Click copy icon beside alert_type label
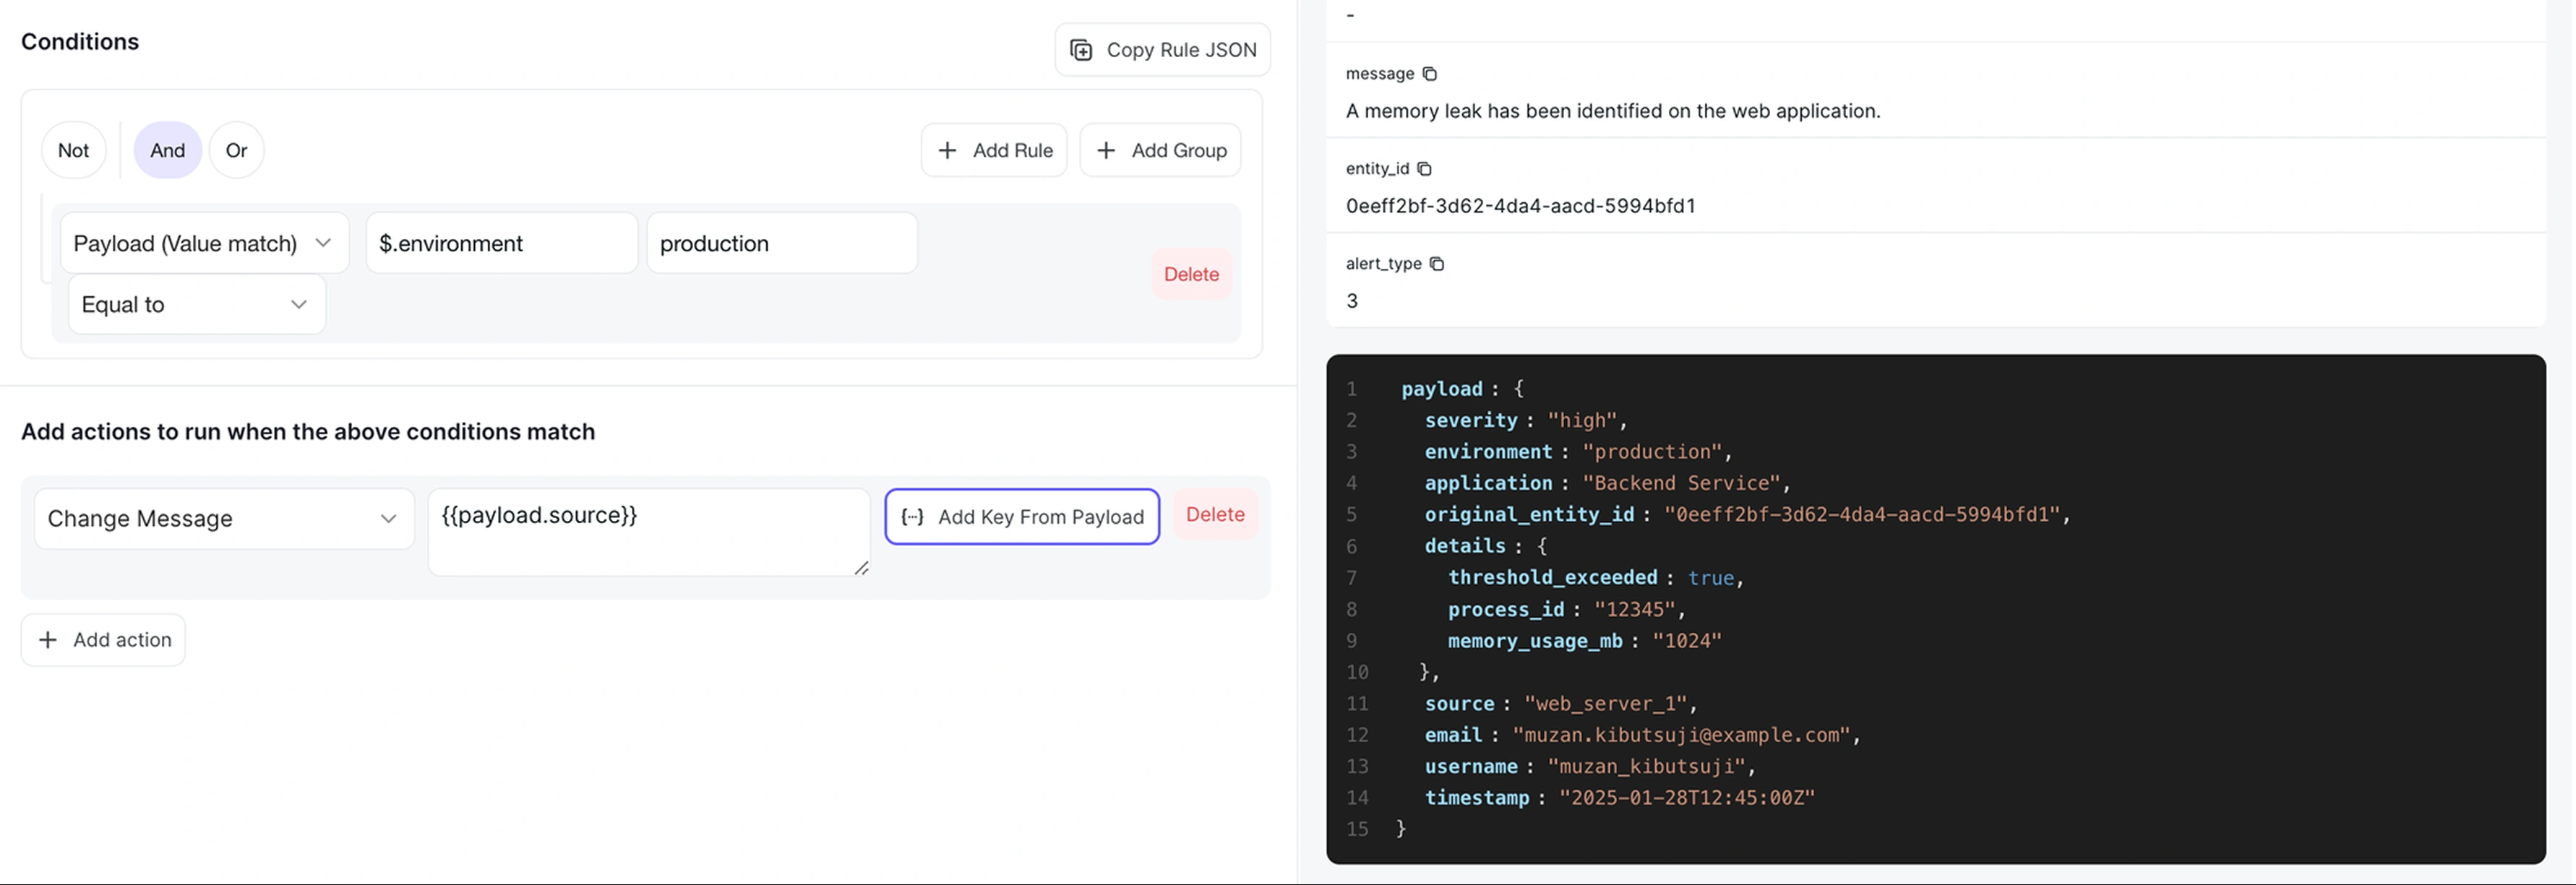This screenshot has width=2576, height=885. (1436, 264)
